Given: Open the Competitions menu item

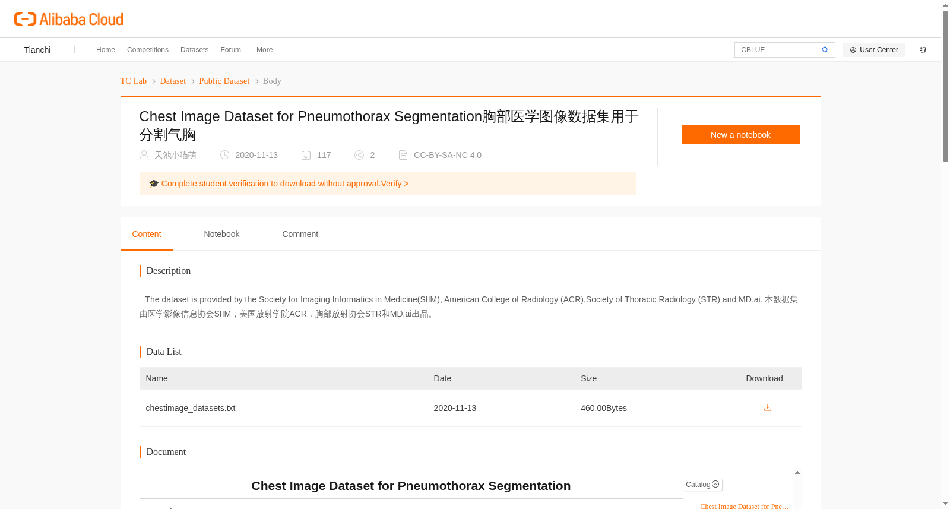Looking at the screenshot, I should 148,50.
